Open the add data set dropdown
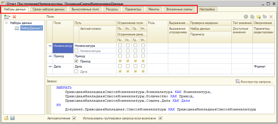Screen dimensions: 278x124 (7, 17)
